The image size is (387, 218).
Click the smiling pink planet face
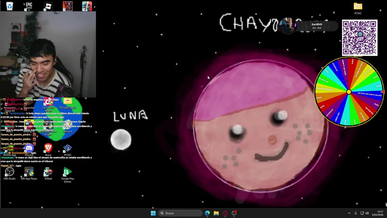pos(261,126)
